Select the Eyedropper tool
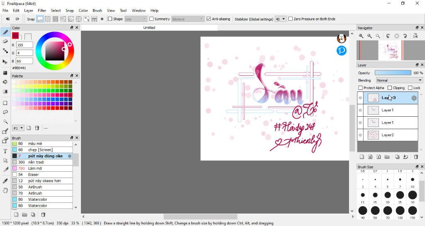 point(5,181)
